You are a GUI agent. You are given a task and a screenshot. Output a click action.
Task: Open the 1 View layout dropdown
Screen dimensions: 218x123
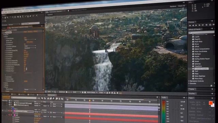102,93
